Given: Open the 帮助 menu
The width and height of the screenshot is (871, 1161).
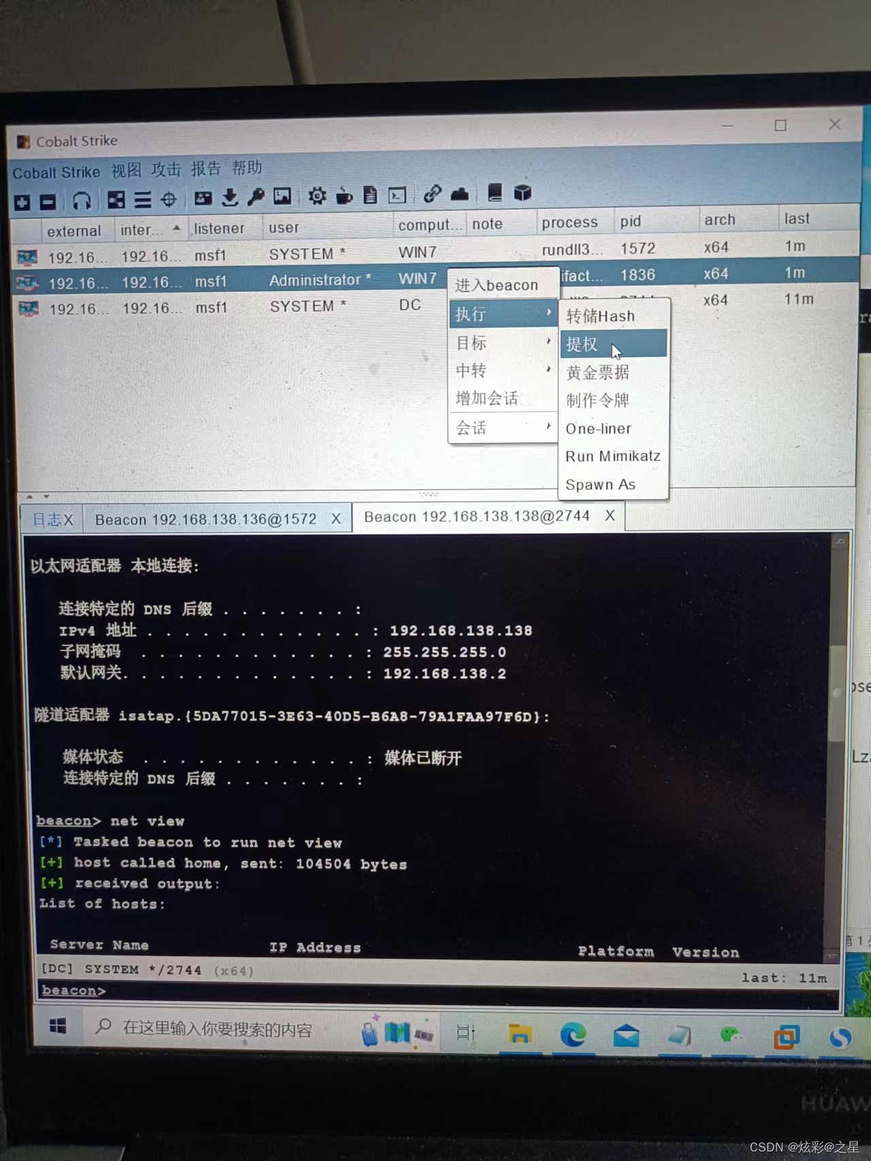Looking at the screenshot, I should [x=247, y=167].
